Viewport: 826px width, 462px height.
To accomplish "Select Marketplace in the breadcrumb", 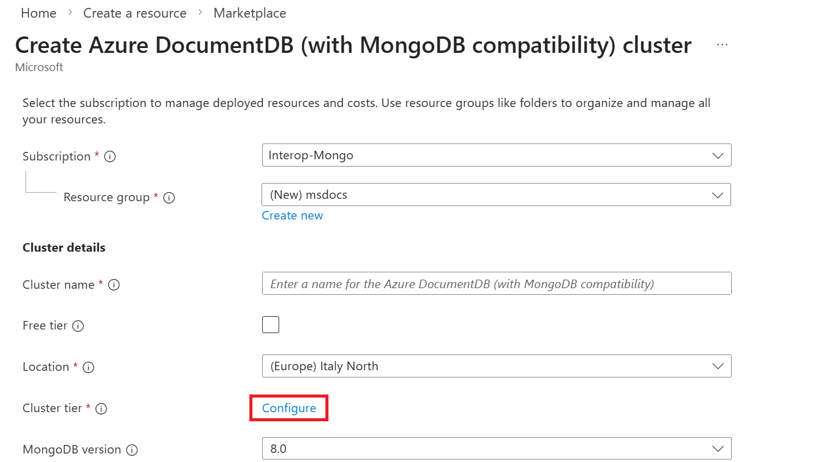I will [249, 13].
